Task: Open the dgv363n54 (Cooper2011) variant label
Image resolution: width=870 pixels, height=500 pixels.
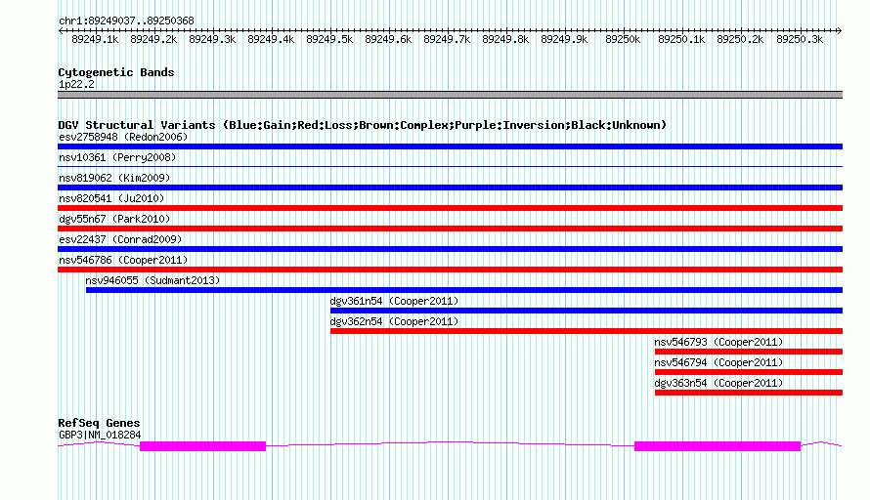Action: 718,383
